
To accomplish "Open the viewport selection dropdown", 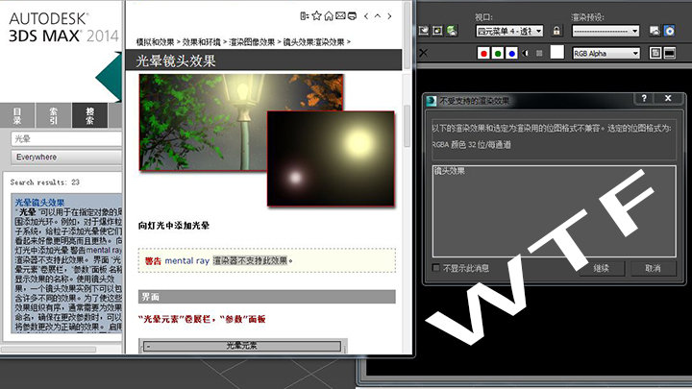I will tap(509, 31).
